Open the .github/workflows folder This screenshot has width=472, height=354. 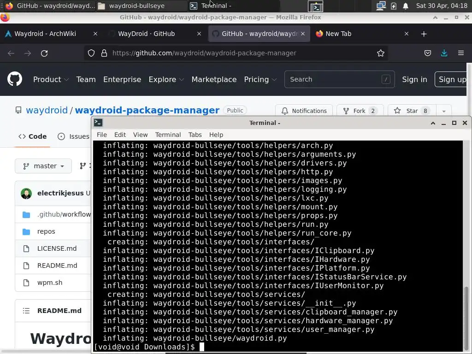coord(64,214)
